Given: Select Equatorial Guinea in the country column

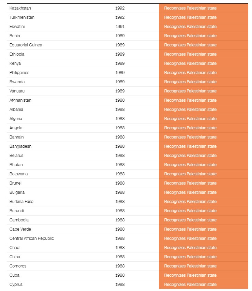Looking at the screenshot, I should click(x=26, y=45).
